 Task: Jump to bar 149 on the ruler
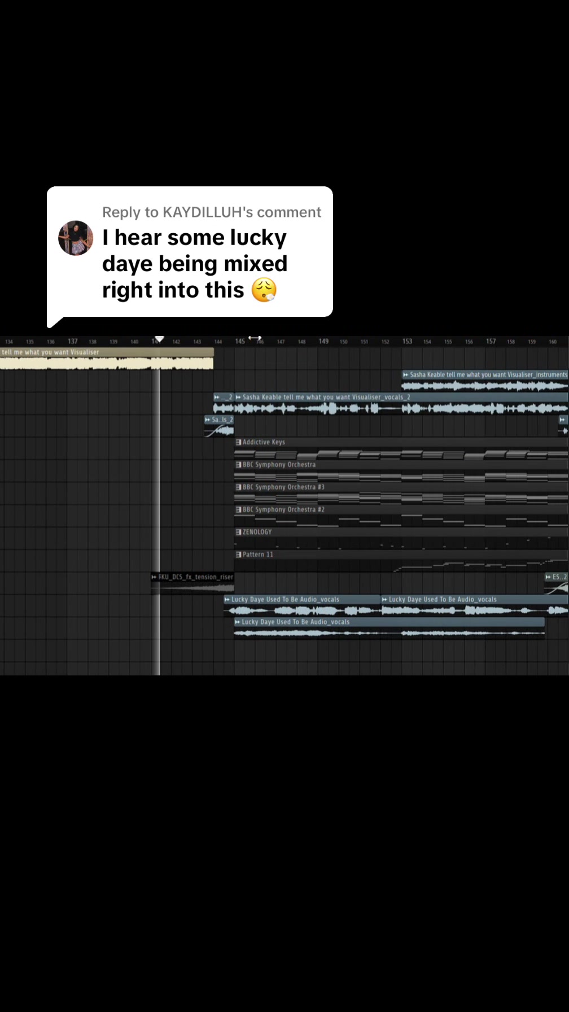click(x=323, y=341)
